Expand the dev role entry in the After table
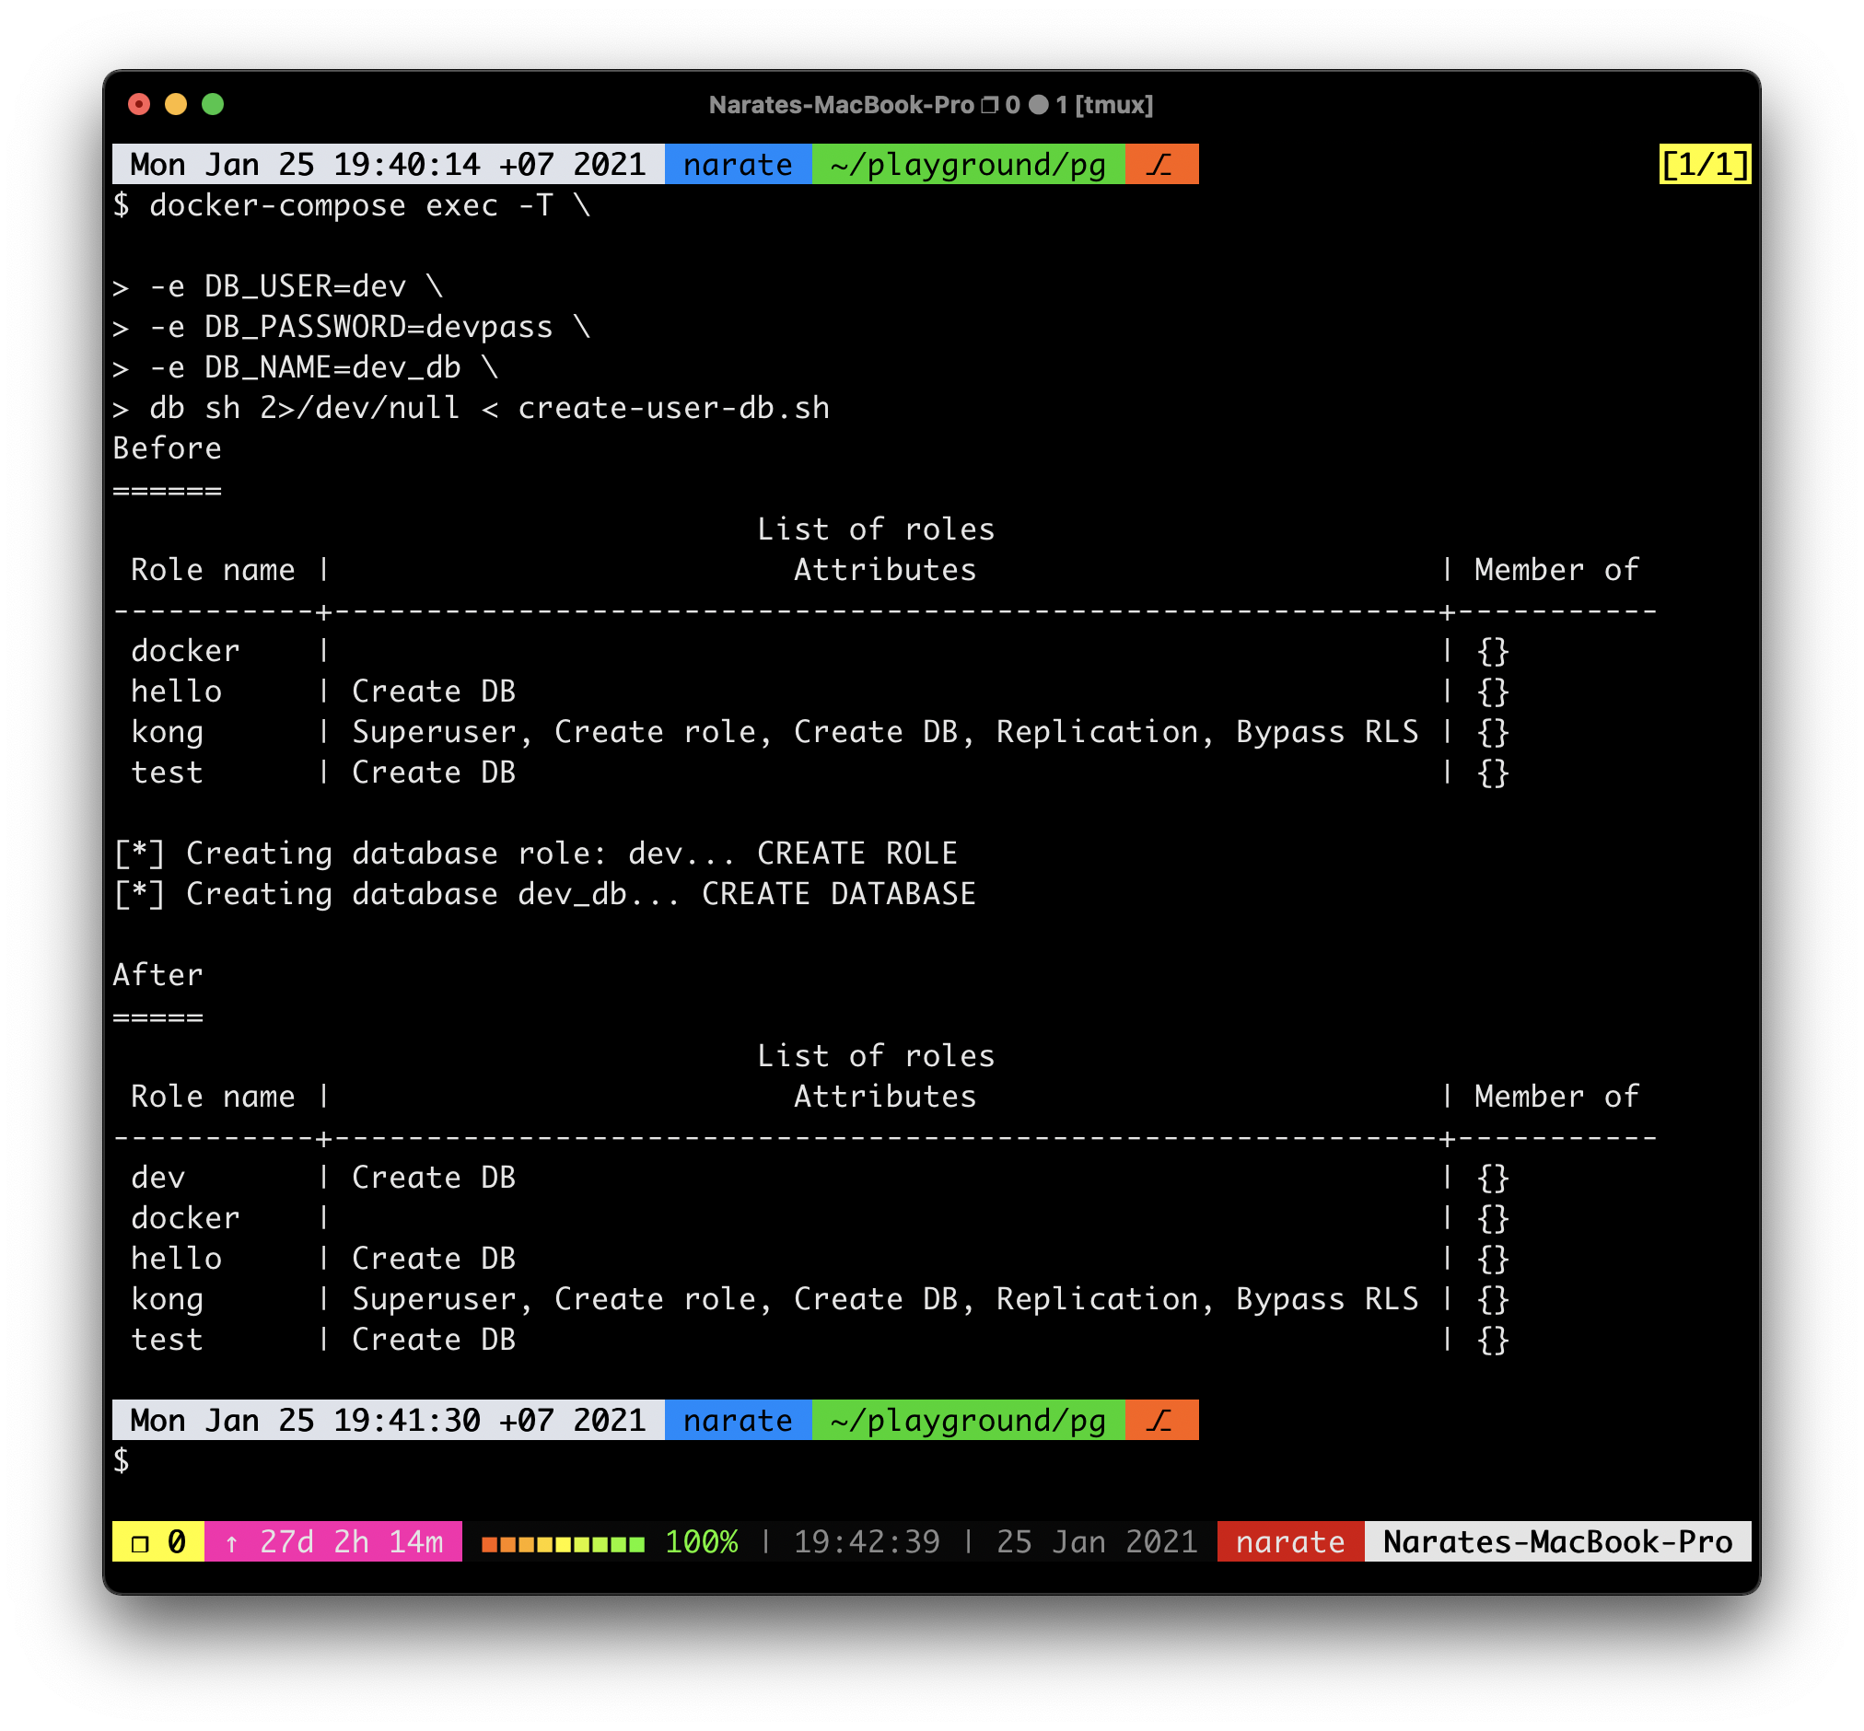Image resolution: width=1864 pixels, height=1731 pixels. pos(158,1178)
